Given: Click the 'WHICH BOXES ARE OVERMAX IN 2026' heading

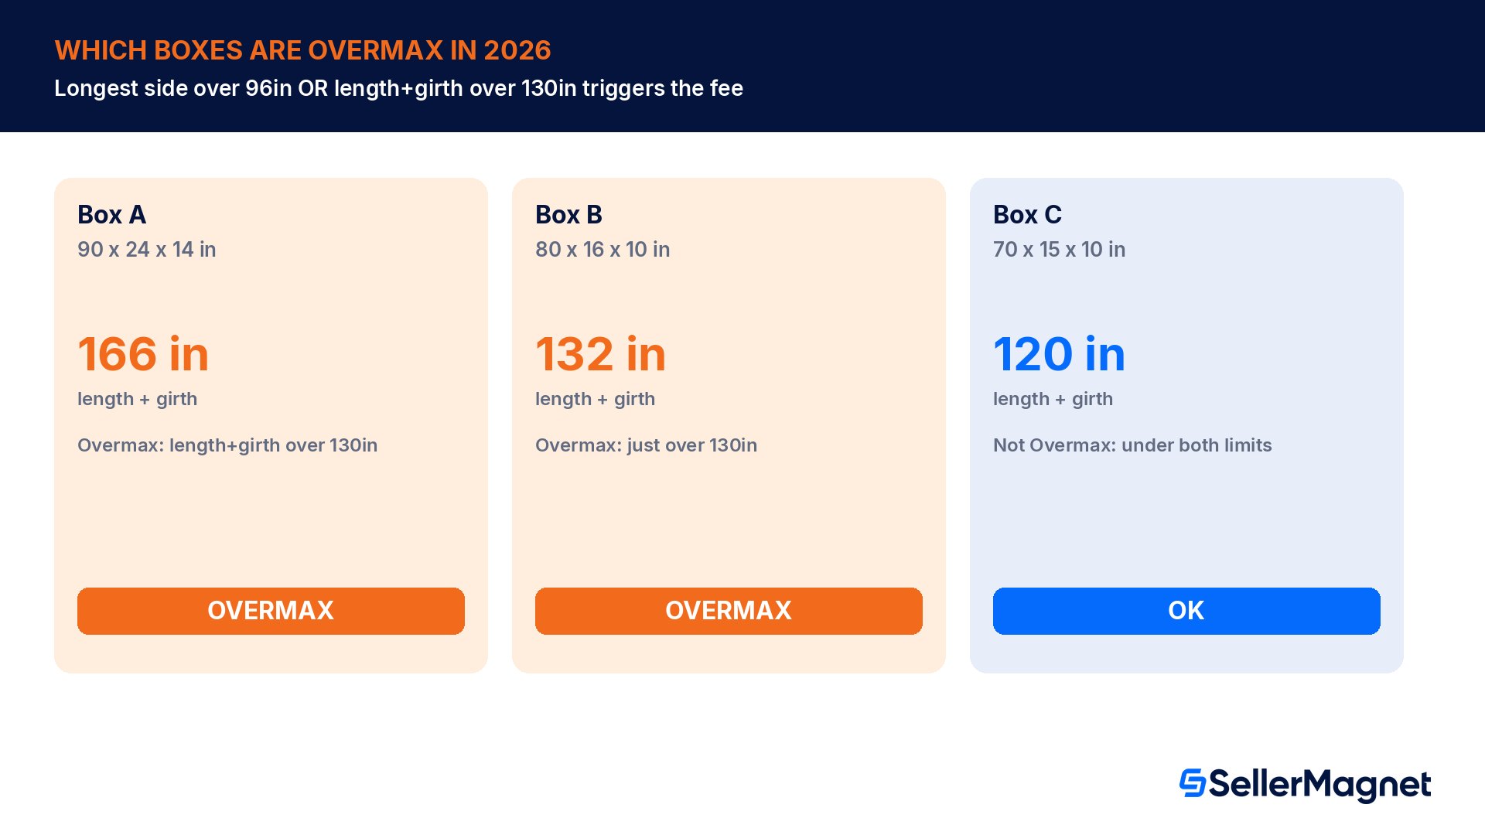Looking at the screenshot, I should (x=302, y=50).
